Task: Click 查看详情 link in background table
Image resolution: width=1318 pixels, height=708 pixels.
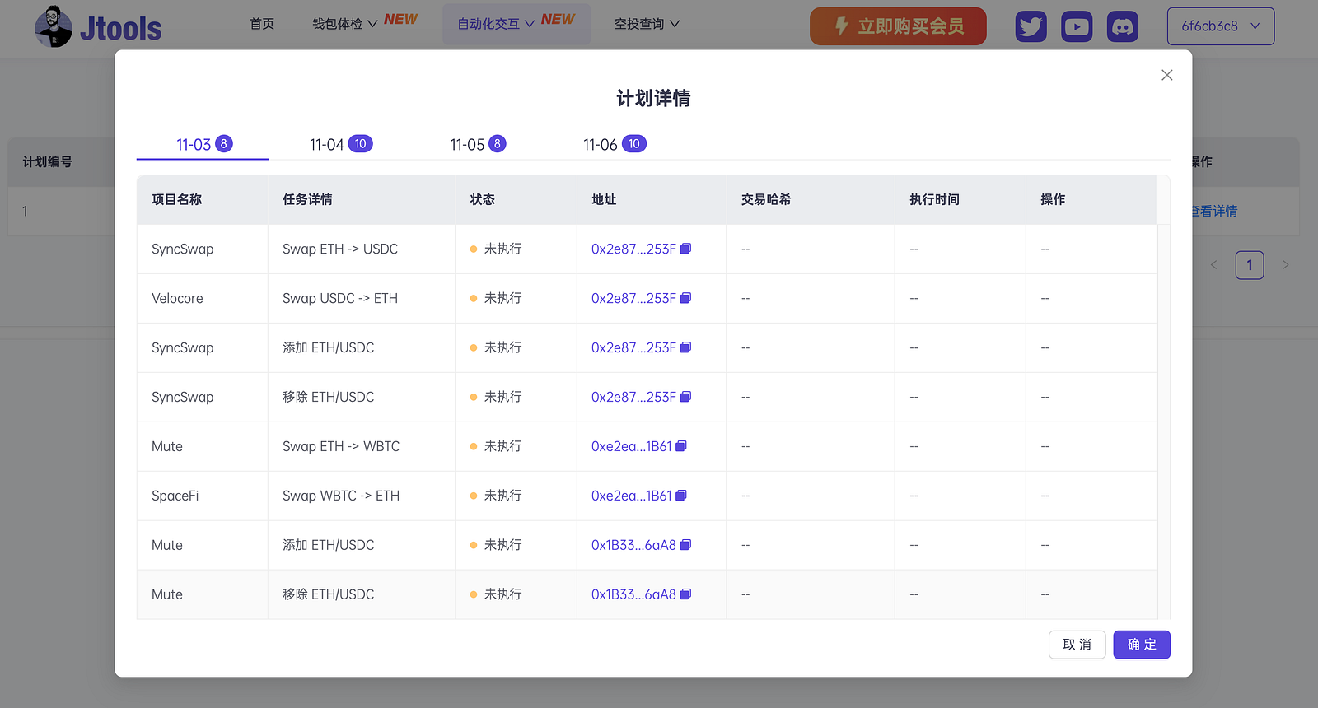Action: point(1214,212)
